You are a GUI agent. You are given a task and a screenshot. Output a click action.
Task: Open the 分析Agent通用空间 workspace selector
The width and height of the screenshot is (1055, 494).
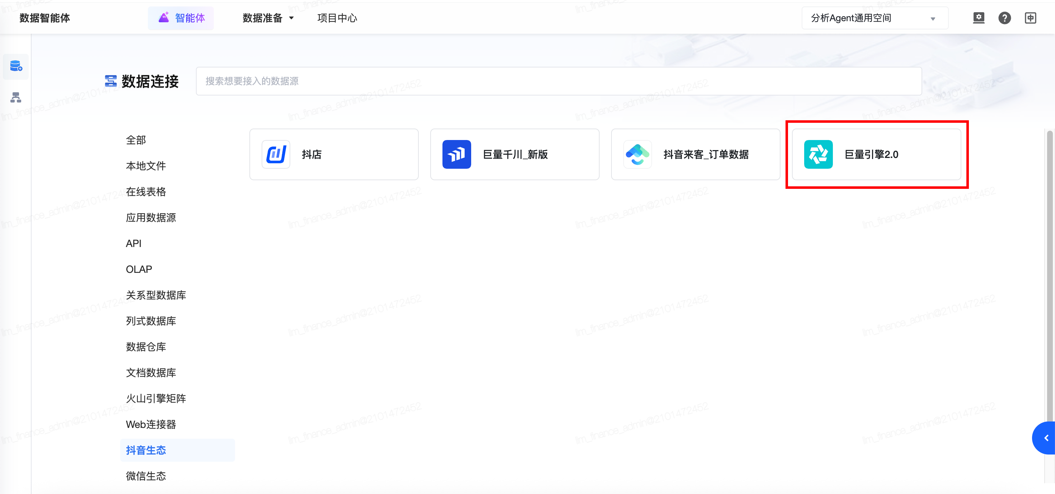pyautogui.click(x=875, y=18)
